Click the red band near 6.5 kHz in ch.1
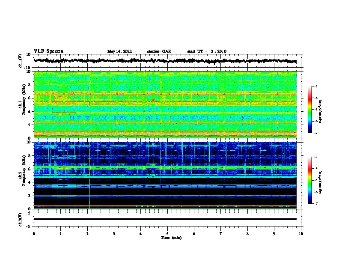The height and width of the screenshot is (262, 339). coord(165,94)
